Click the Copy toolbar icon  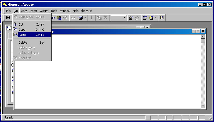point(53,18)
